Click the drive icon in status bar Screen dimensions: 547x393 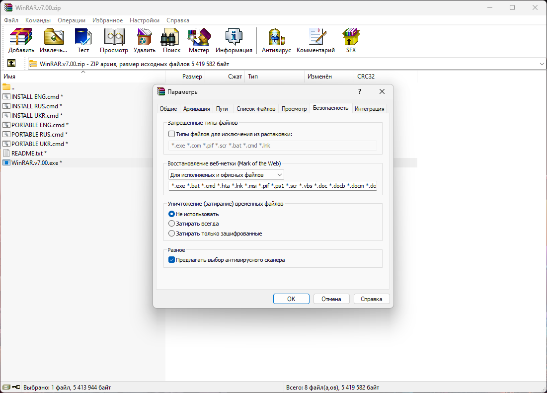point(6,387)
